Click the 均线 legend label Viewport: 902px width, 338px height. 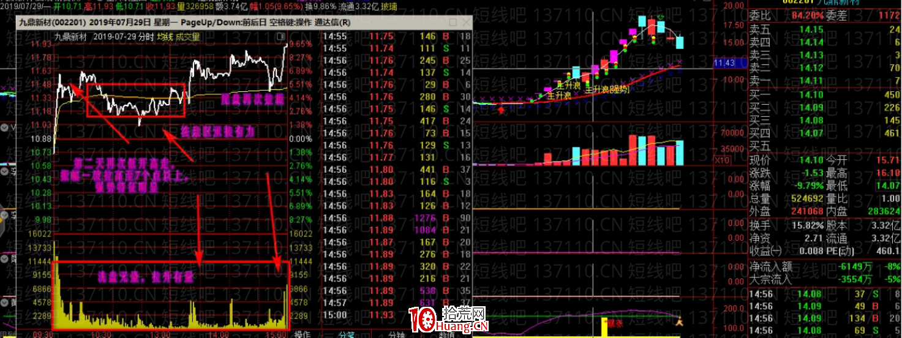tap(165, 37)
